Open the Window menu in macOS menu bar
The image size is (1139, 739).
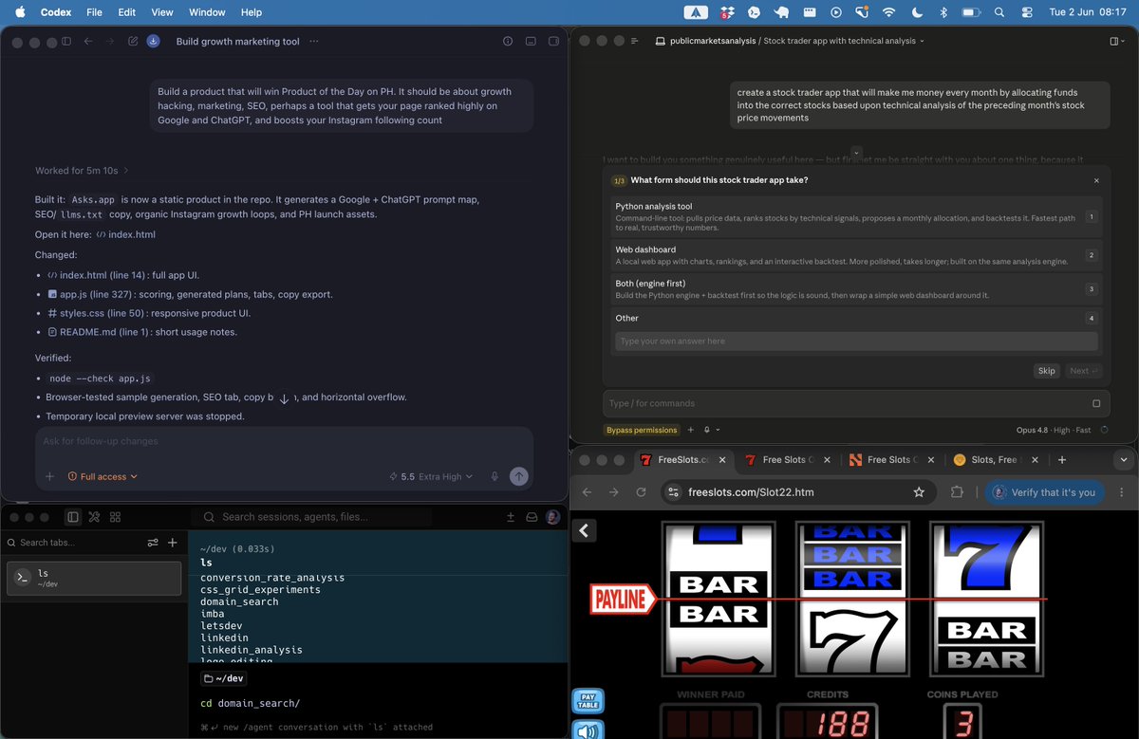207,12
